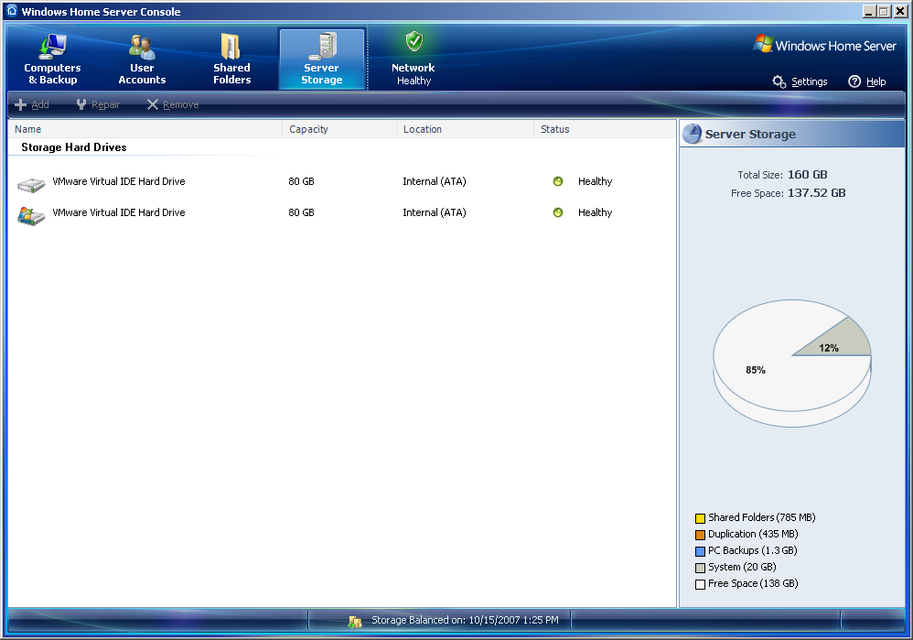The image size is (913, 640).
Task: Click the Windows Home Server logo
Action: [824, 46]
